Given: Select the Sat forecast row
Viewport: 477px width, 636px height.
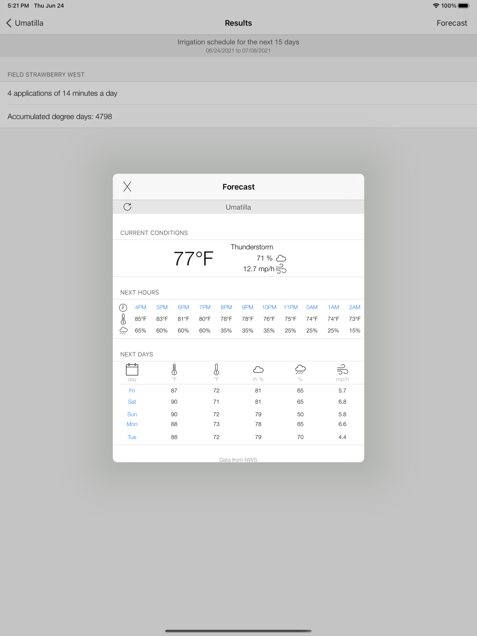Looking at the screenshot, I should tap(238, 402).
